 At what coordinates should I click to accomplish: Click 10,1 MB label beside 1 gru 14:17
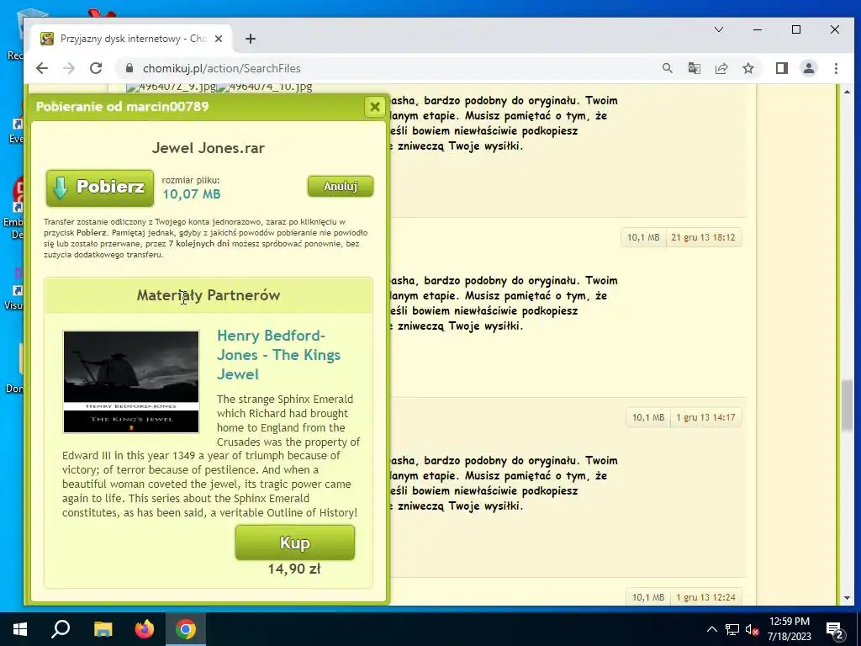point(648,417)
